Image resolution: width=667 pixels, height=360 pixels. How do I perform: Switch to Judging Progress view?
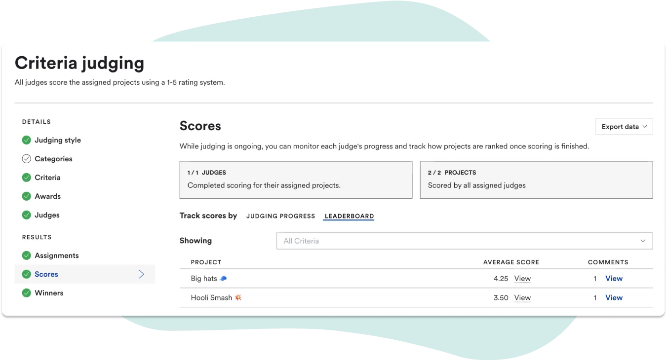click(x=280, y=216)
